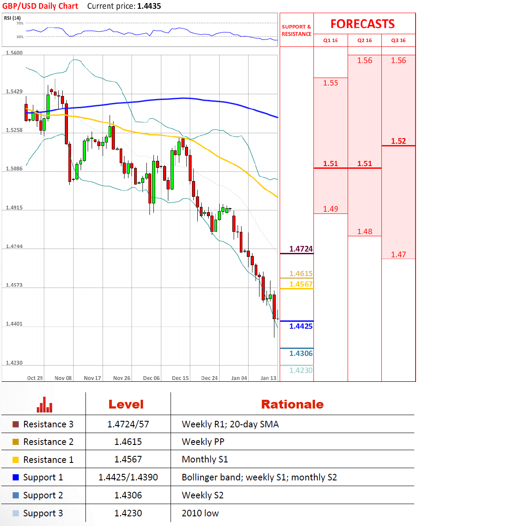The image size is (505, 526).
Task: Click the Rationale table column header
Action: pos(292,405)
